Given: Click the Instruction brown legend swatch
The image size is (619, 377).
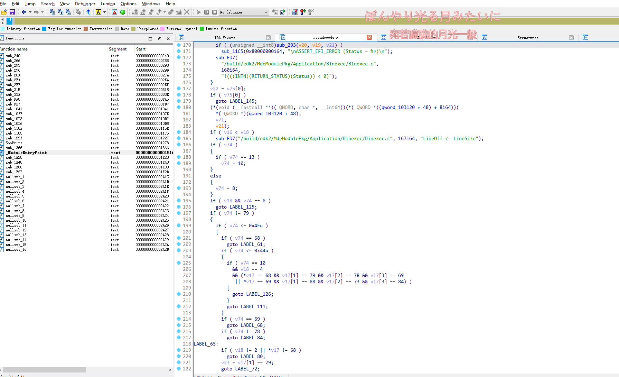Looking at the screenshot, I should click(x=86, y=29).
